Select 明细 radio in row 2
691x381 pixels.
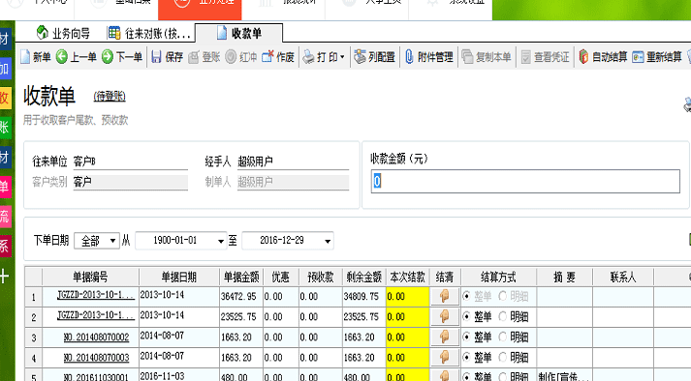coord(502,316)
